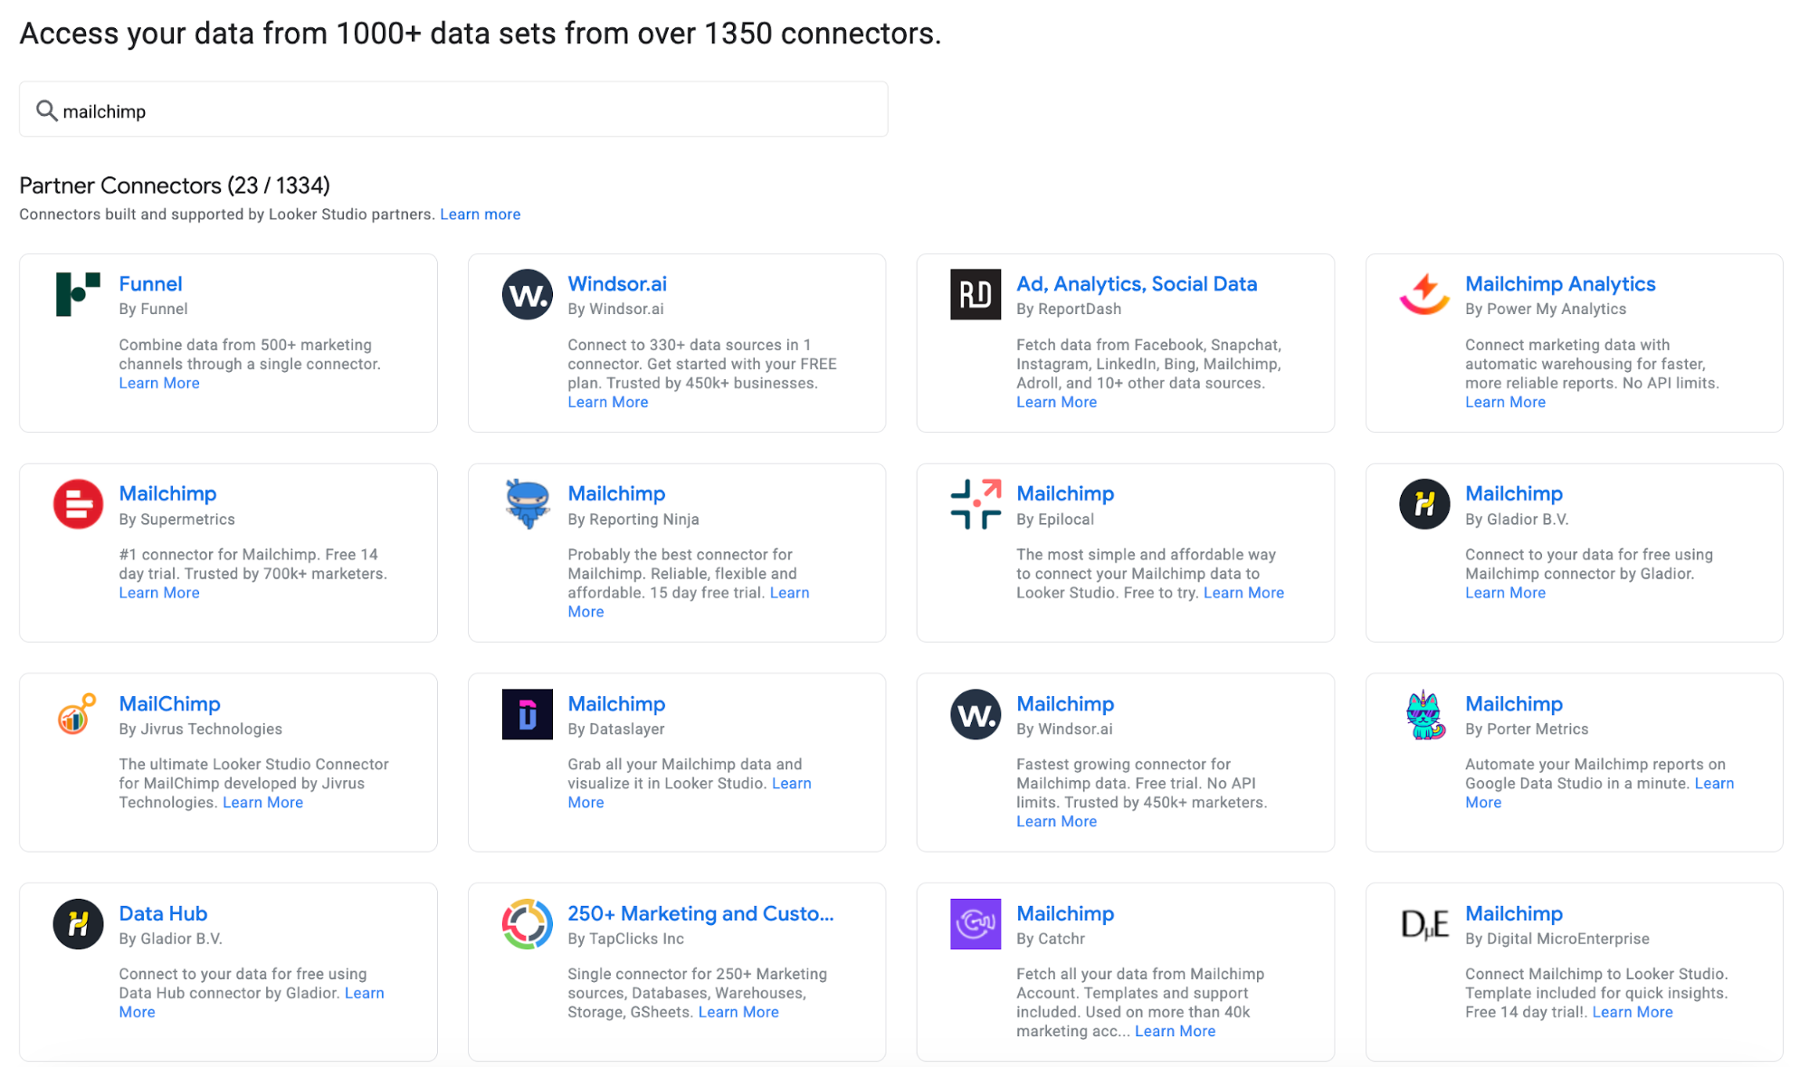
Task: Click 'By Porter Metrics' text
Action: (1527, 729)
